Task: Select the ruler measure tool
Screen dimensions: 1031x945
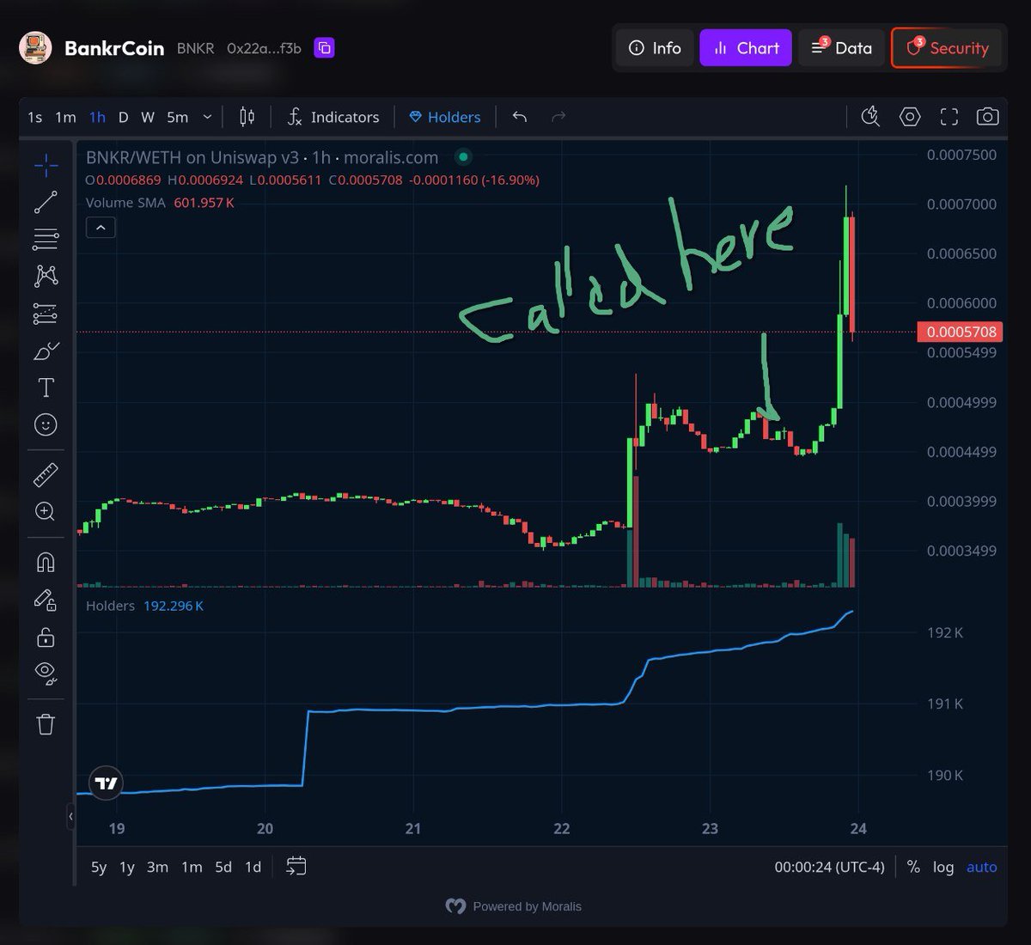Action: [46, 474]
